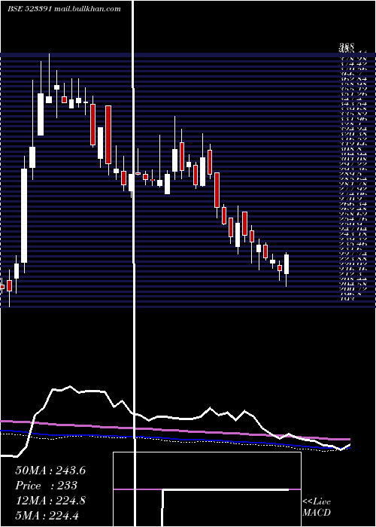Click the 374.42 price axis label
This screenshot has height=527, width=376.
coord(353,62)
